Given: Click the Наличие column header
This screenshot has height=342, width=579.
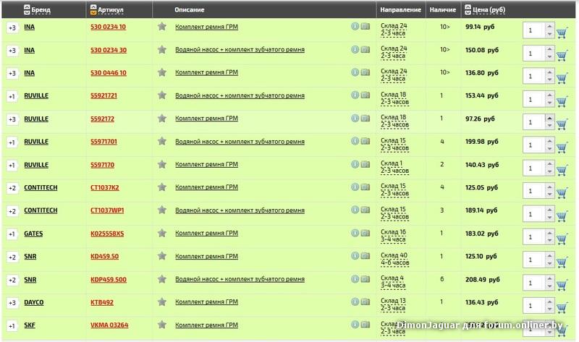Looking at the screenshot, I should click(x=442, y=10).
